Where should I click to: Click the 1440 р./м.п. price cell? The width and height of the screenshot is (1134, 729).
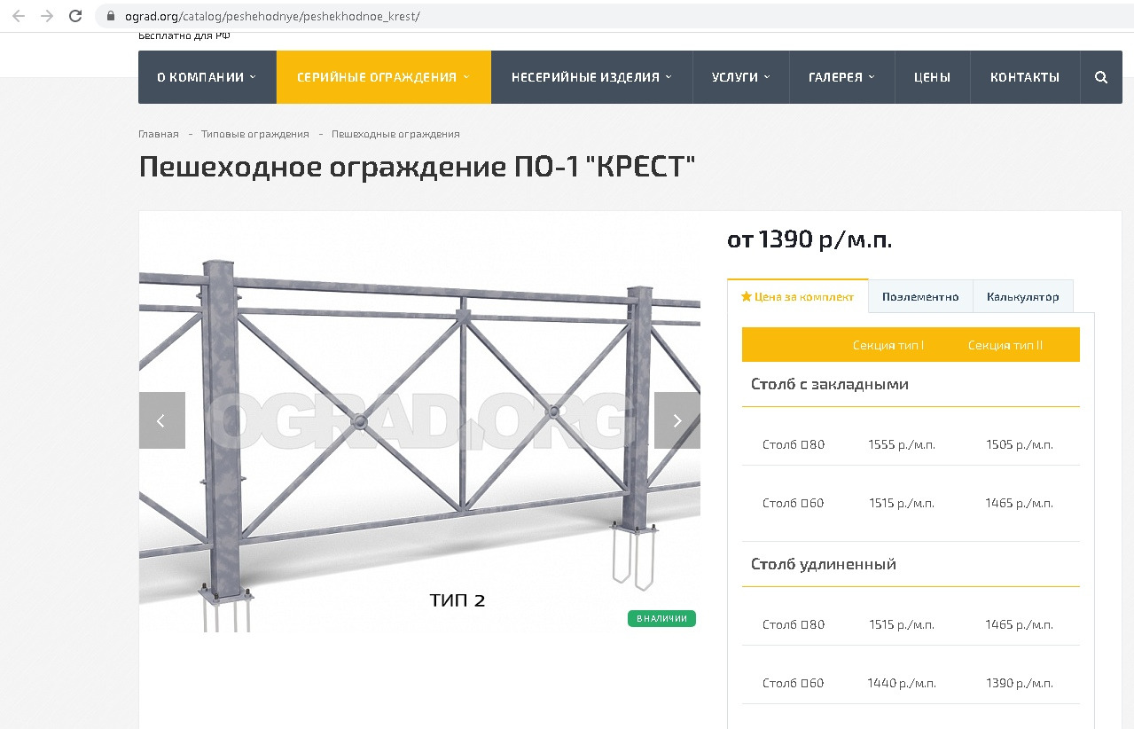click(902, 683)
